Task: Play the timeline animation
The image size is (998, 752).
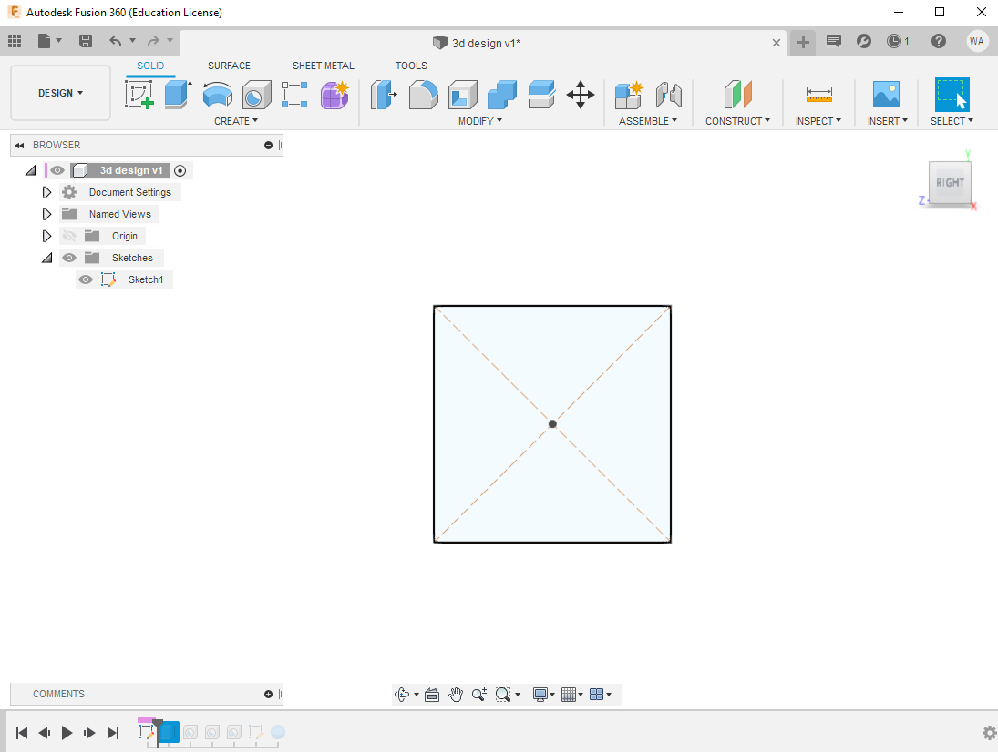Action: click(67, 733)
